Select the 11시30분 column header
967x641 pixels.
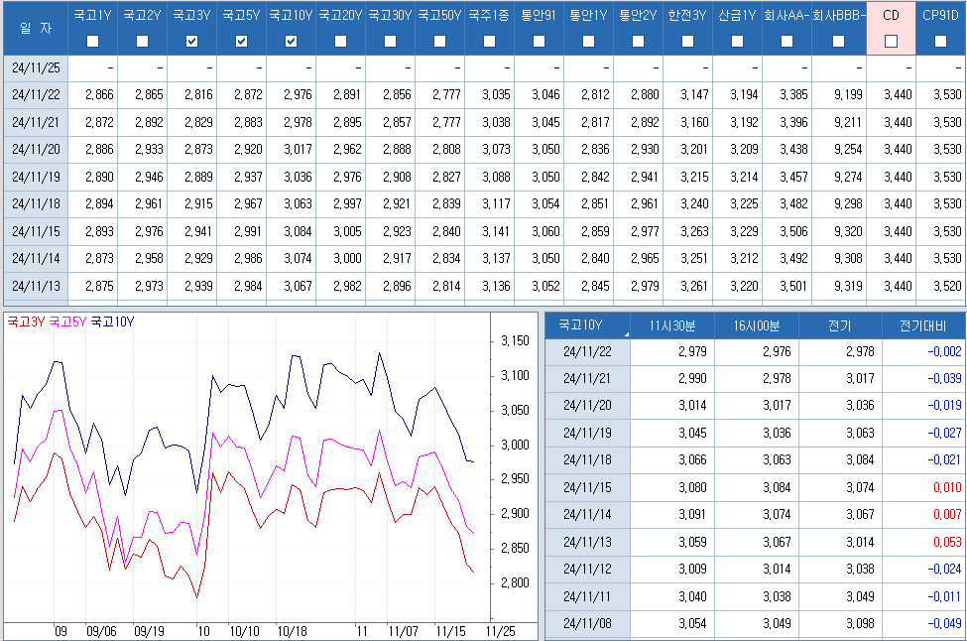(x=672, y=325)
